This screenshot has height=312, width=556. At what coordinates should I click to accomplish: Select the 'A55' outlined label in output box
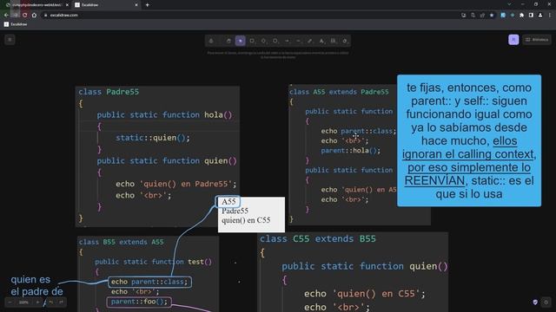(228, 202)
